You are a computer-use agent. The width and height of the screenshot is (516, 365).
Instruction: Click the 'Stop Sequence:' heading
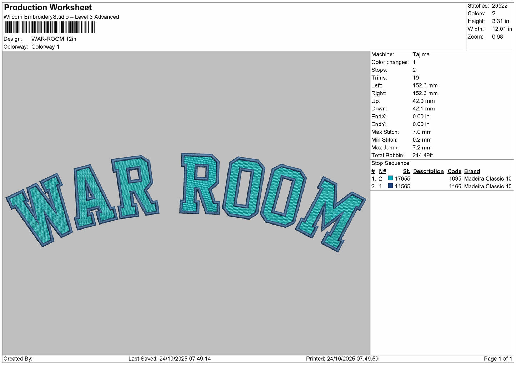[391, 163]
